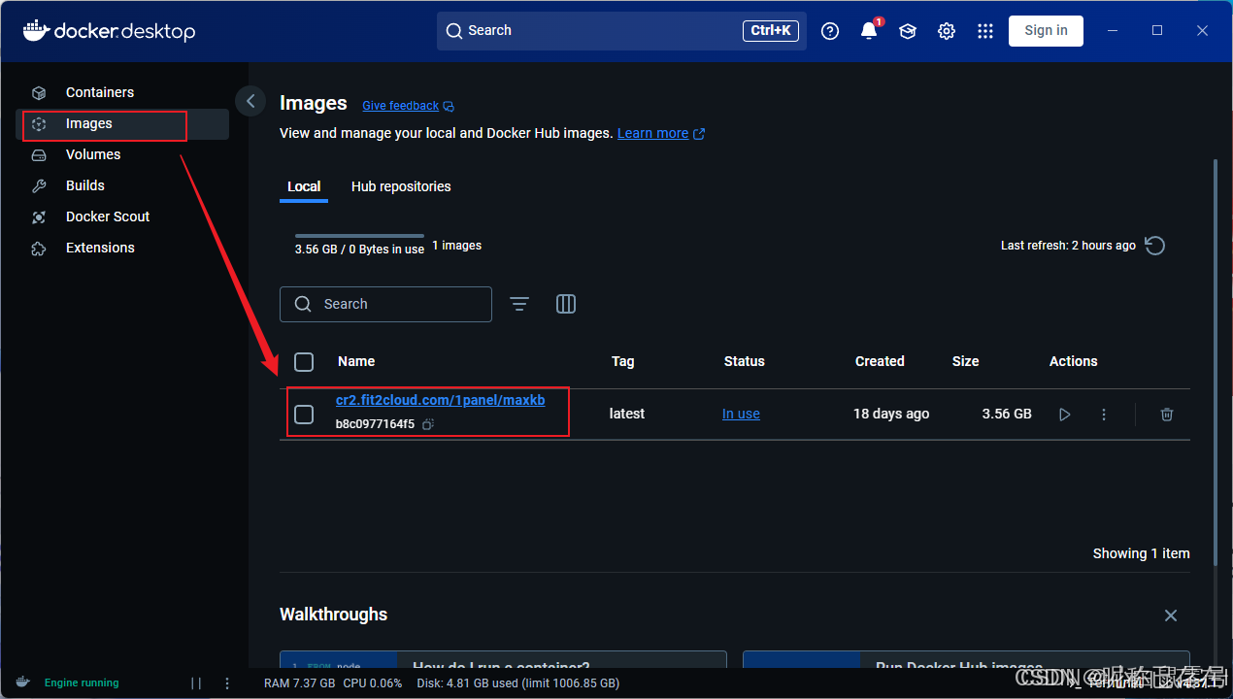Click the Engine running status
This screenshot has width=1233, height=699.
(x=82, y=683)
